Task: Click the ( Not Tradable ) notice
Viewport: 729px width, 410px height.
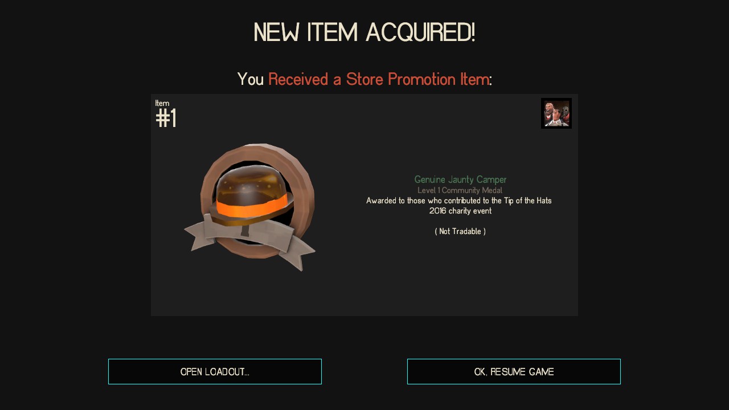Action: click(460, 231)
